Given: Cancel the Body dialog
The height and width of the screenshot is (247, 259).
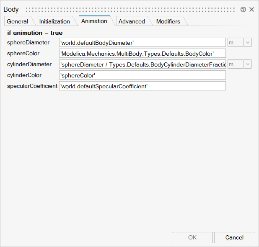Looking at the screenshot, I should point(234,237).
